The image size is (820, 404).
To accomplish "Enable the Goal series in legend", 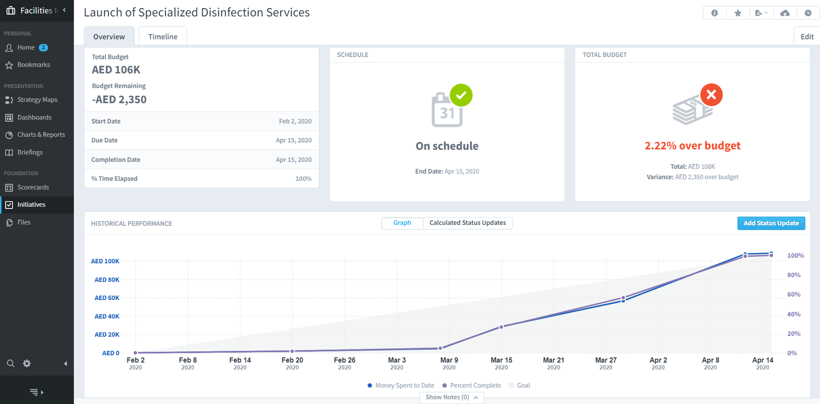I will 520,386.
